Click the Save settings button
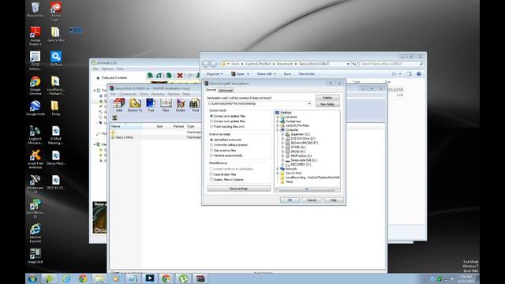This screenshot has height=284, width=505. 238,189
